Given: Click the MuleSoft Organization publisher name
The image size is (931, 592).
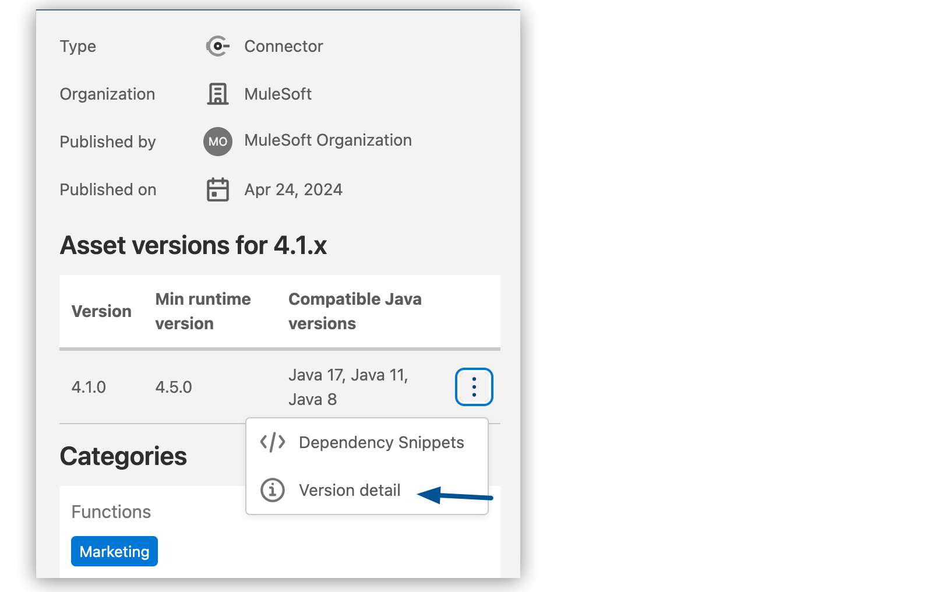Looking at the screenshot, I should [328, 140].
